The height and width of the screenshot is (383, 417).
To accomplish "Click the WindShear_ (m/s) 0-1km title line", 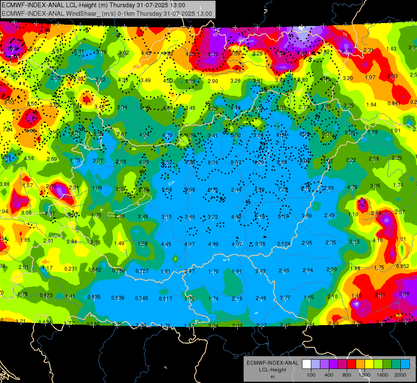I will 107,14.
